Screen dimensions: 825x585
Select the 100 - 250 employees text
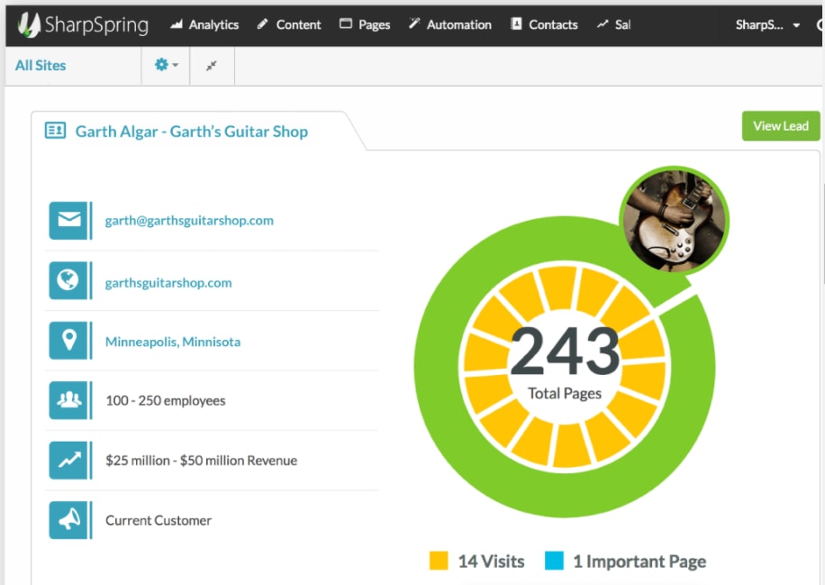166,401
